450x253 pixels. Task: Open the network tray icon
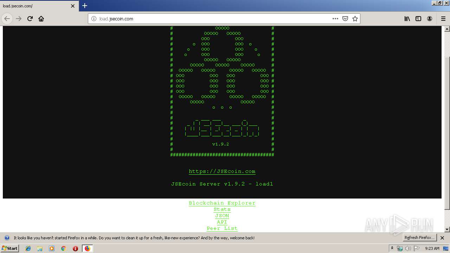pos(400,248)
